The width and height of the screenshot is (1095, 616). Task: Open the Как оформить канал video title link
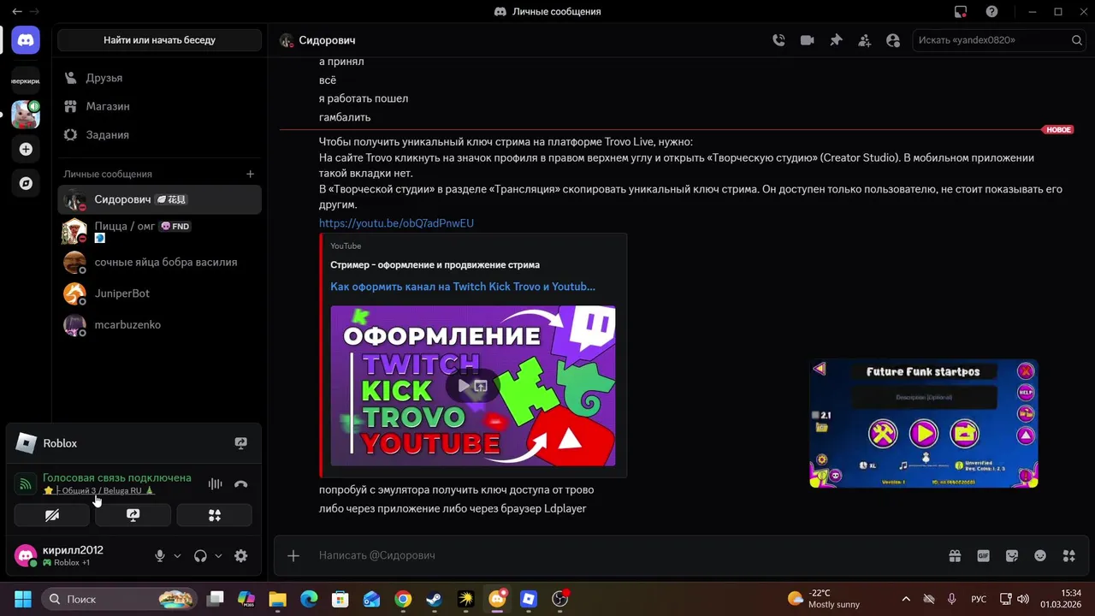click(x=463, y=287)
